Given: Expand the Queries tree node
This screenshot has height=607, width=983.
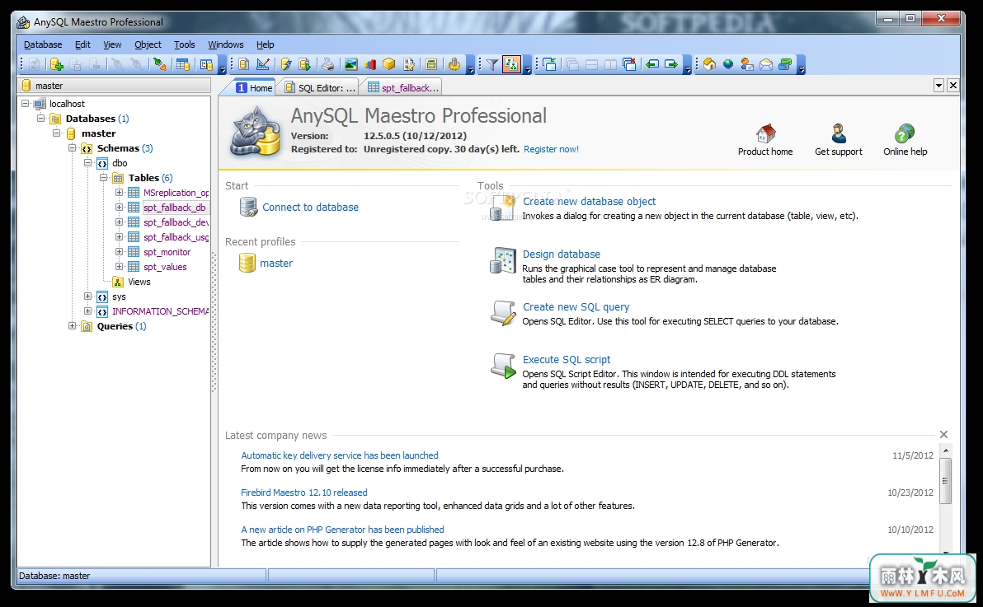Looking at the screenshot, I should pos(72,326).
